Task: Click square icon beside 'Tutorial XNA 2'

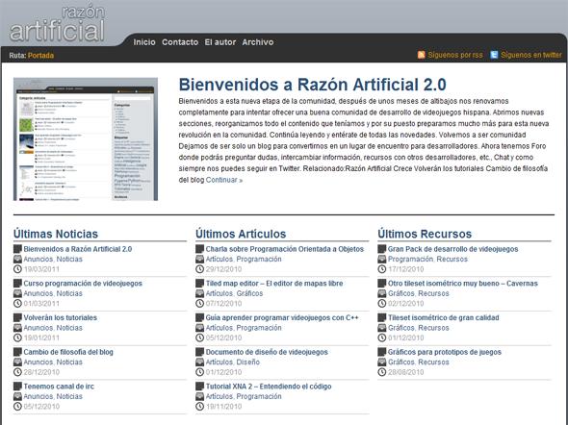Action: pyautogui.click(x=199, y=387)
